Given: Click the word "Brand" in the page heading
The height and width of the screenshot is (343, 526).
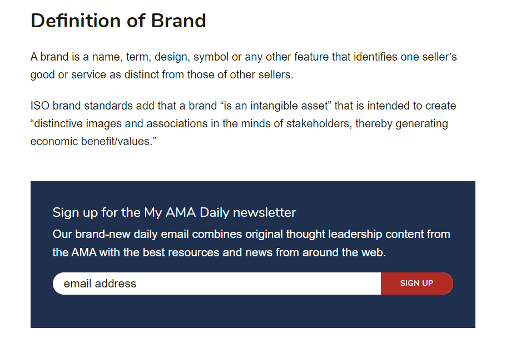Looking at the screenshot, I should (178, 21).
